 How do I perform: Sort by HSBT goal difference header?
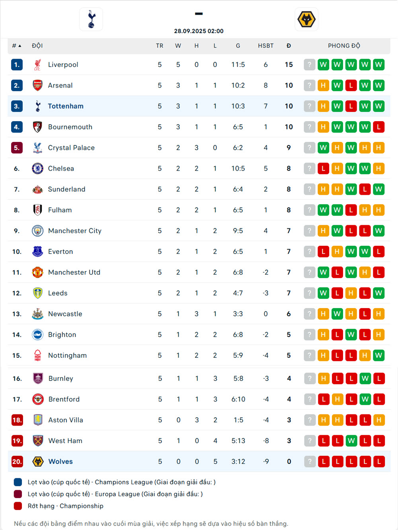(265, 46)
